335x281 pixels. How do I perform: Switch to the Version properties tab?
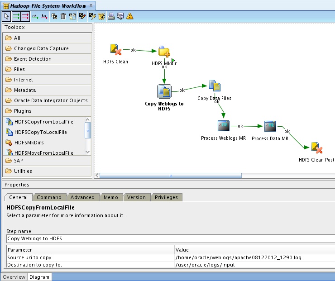(x=136, y=197)
